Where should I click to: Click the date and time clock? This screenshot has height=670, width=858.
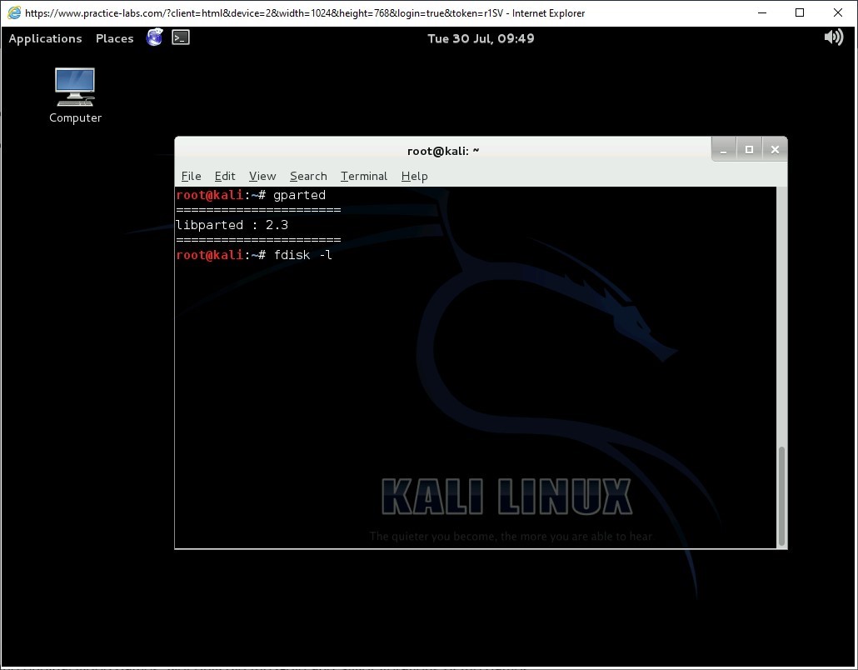pos(481,38)
